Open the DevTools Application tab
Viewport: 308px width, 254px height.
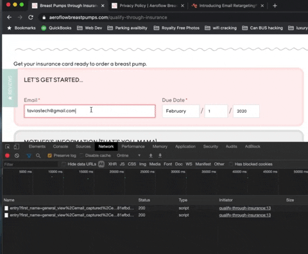(185, 147)
